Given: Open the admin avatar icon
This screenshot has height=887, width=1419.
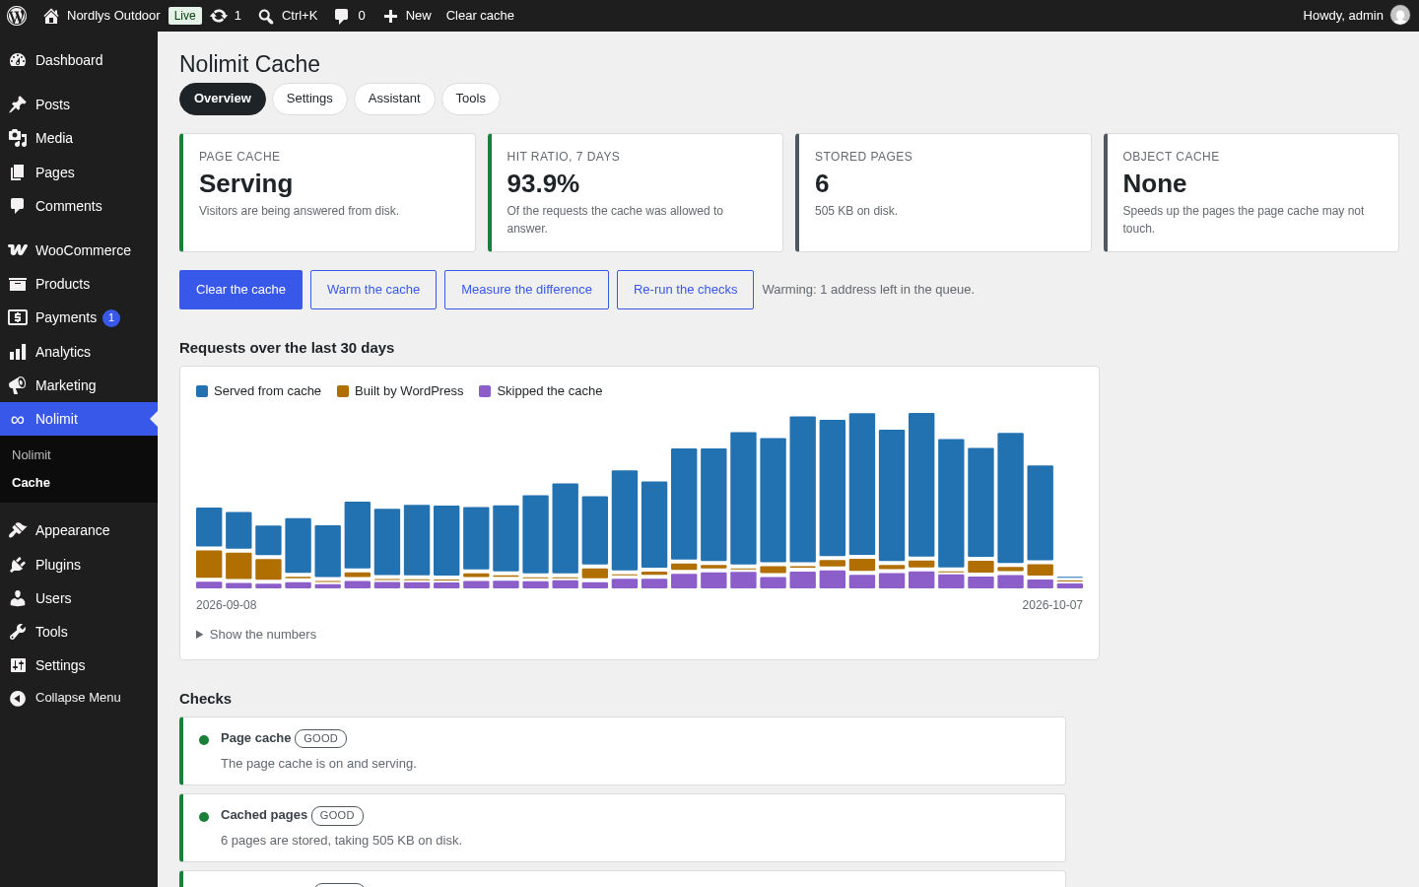Looking at the screenshot, I should [1400, 15].
